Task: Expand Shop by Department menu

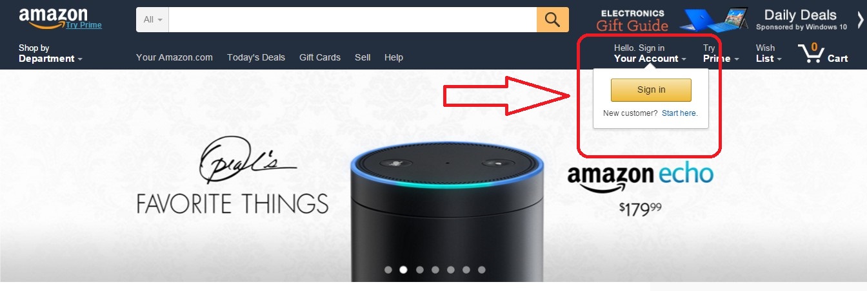Action: [x=50, y=53]
